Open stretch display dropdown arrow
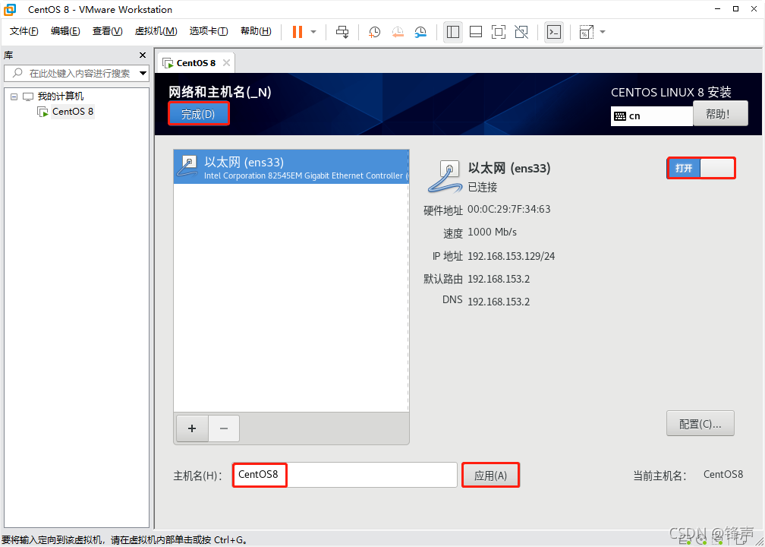The height and width of the screenshot is (547, 765). [603, 32]
